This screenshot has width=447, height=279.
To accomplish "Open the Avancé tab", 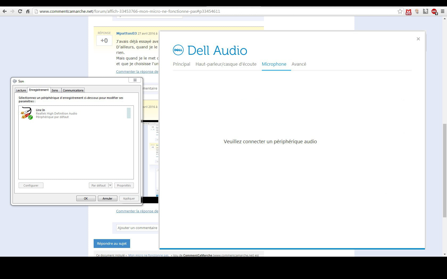I will 299,64.
